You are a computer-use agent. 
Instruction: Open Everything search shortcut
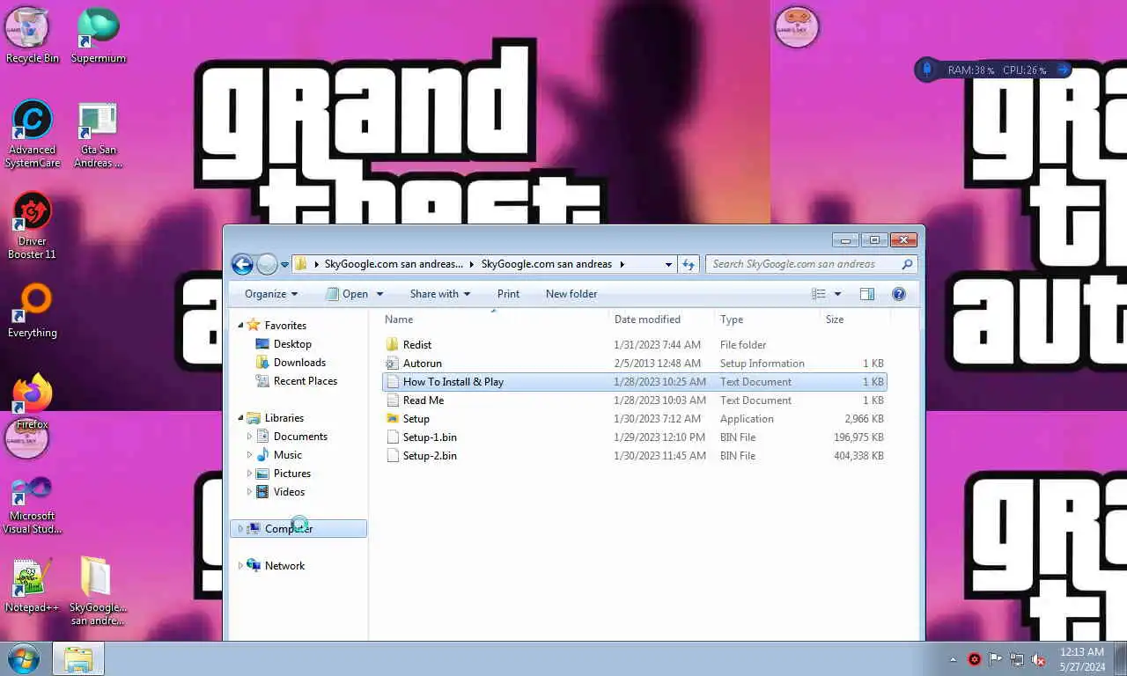33,310
